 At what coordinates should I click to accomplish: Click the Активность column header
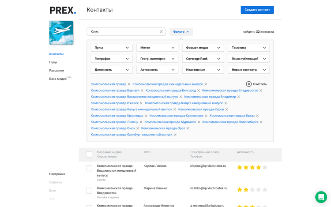pos(245,152)
